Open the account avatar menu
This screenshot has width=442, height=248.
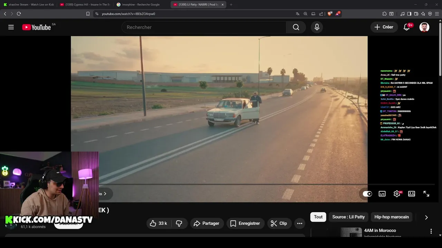(424, 27)
